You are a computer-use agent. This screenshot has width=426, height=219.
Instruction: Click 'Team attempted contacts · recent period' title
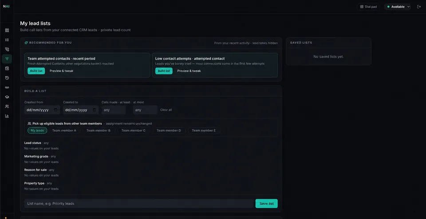(x=61, y=58)
